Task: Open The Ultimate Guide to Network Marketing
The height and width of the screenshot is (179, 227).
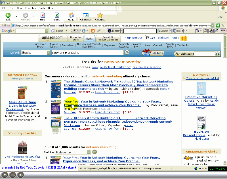Action: (x=118, y=82)
